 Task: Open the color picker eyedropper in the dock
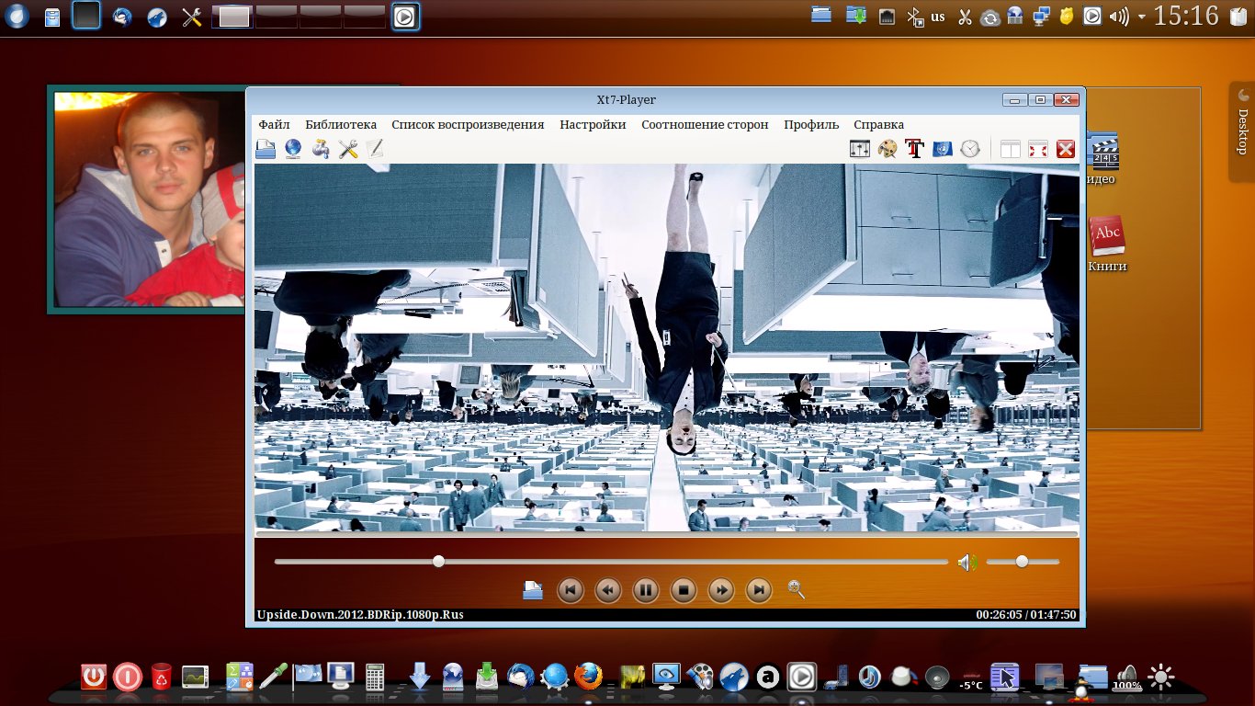[x=272, y=677]
